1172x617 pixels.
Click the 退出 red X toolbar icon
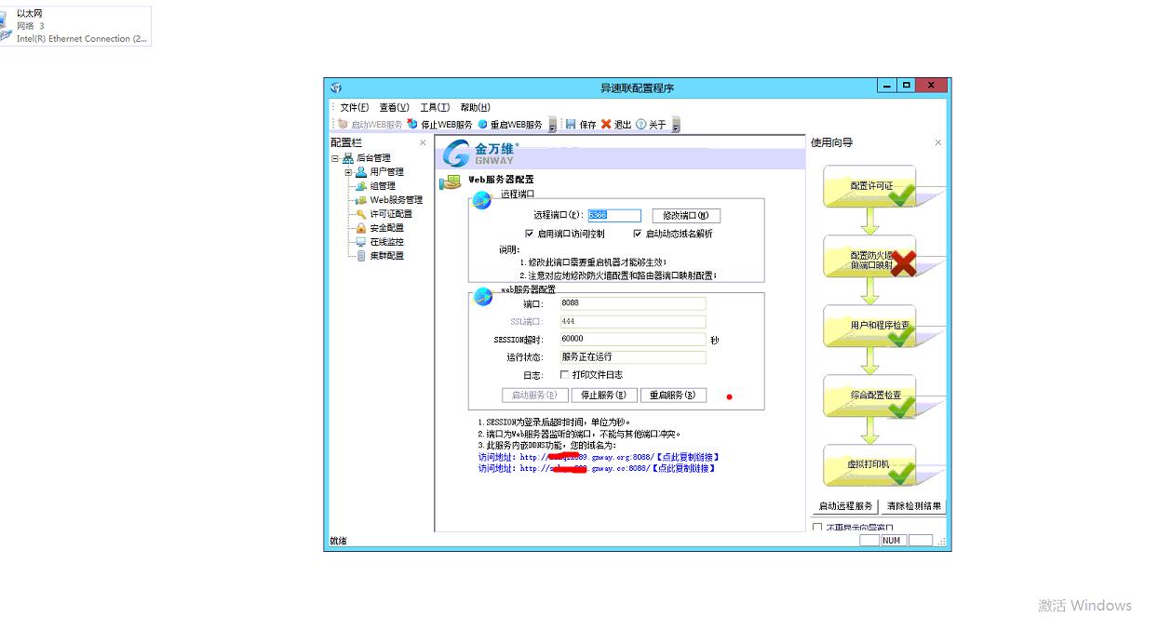click(606, 124)
